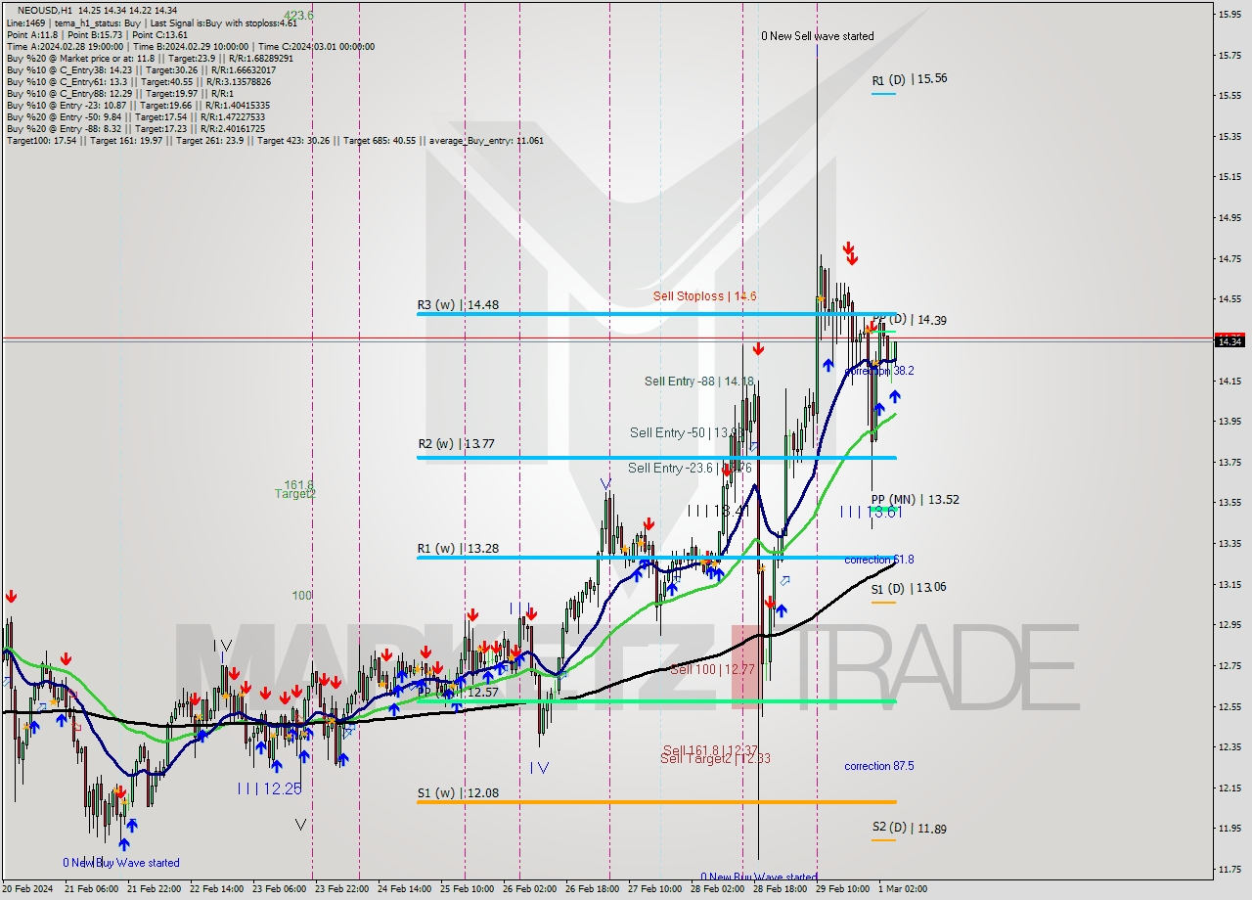Click the pair of red down arrows near 14.75

(850, 253)
